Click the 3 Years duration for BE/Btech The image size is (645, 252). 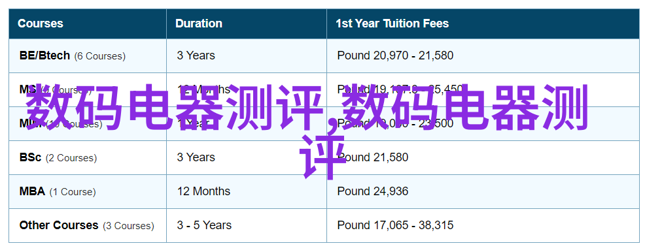pyautogui.click(x=196, y=55)
